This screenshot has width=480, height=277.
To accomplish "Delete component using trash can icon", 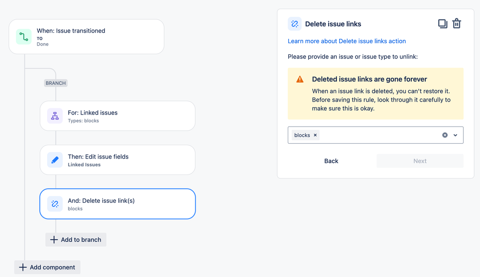I will (x=456, y=23).
